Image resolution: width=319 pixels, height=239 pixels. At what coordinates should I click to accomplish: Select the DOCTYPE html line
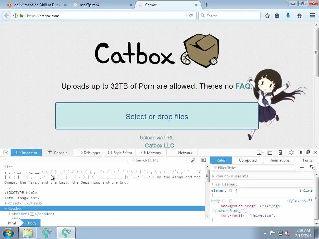[21, 193]
